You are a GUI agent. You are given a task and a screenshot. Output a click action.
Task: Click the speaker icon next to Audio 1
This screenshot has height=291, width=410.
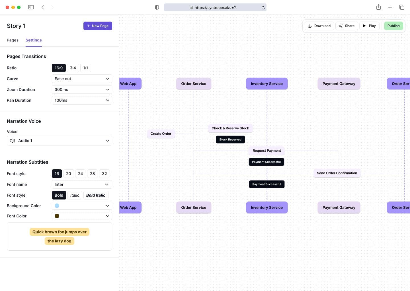tap(13, 141)
